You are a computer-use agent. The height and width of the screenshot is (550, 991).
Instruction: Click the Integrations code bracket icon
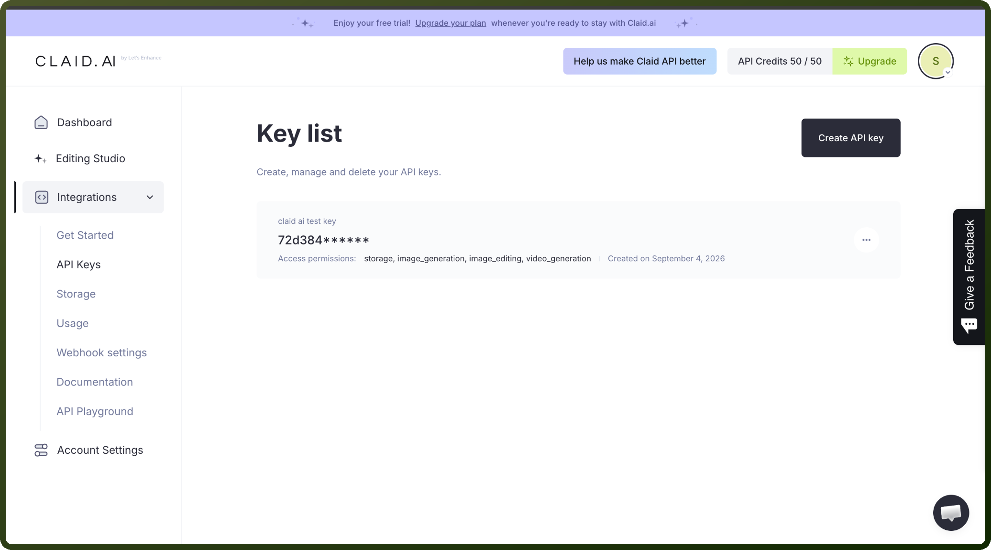[42, 197]
